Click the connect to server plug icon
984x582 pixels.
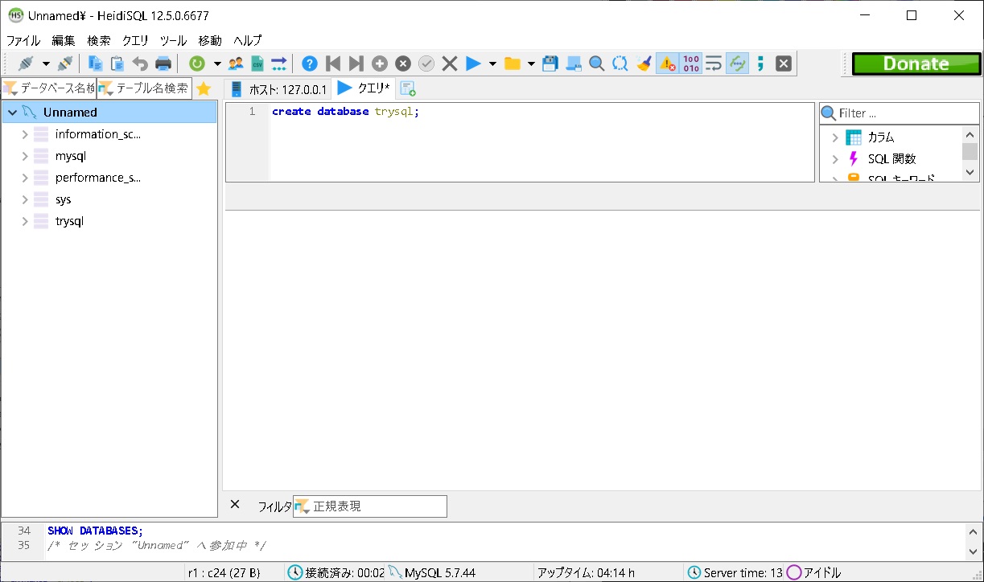pos(26,64)
